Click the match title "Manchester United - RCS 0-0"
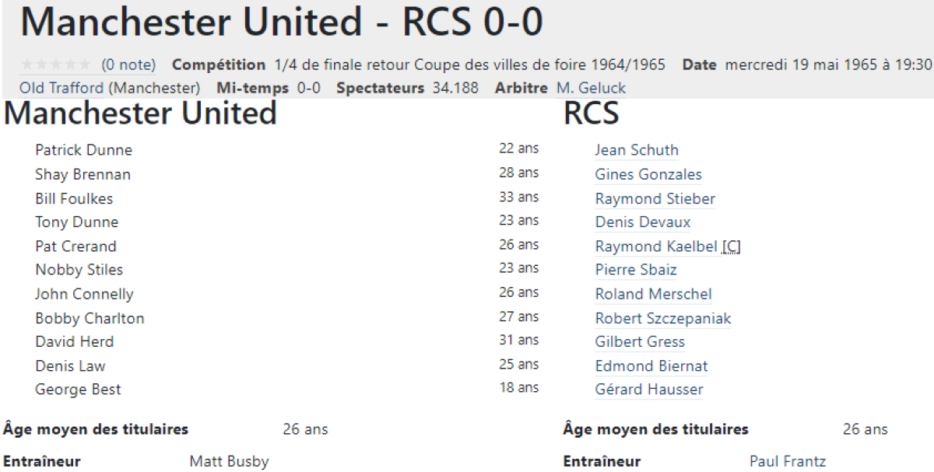The image size is (934, 472). pos(282,23)
